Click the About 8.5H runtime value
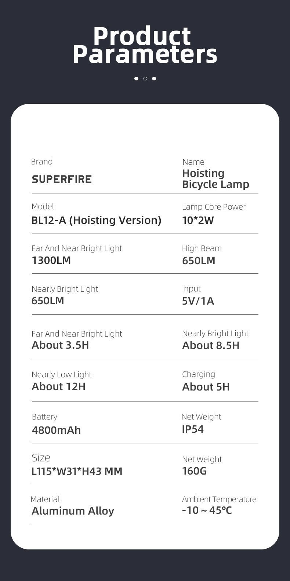Viewport: 290px width, 581px height. pos(210,346)
